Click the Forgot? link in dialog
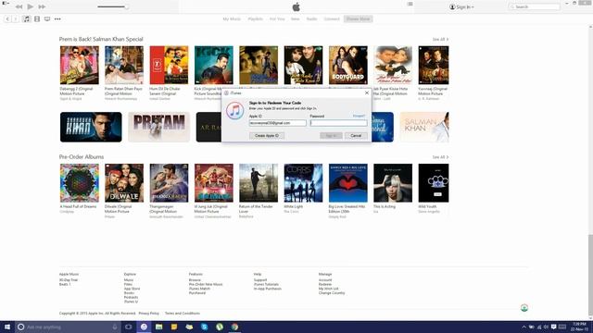 (x=359, y=116)
